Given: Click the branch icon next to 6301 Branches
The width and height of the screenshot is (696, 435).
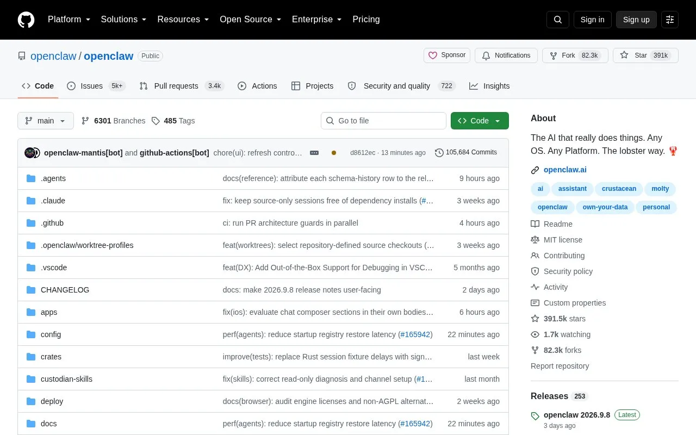Looking at the screenshot, I should click(x=85, y=121).
